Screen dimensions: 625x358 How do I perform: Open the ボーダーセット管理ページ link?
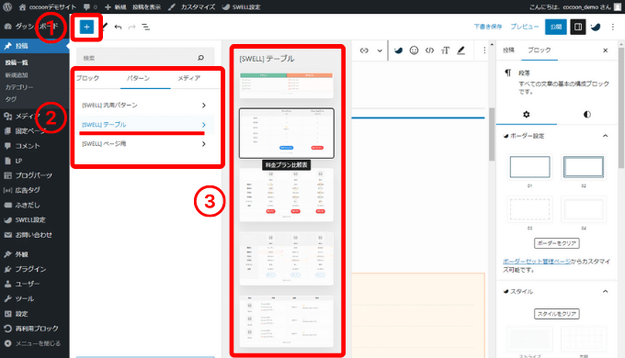pos(537,262)
